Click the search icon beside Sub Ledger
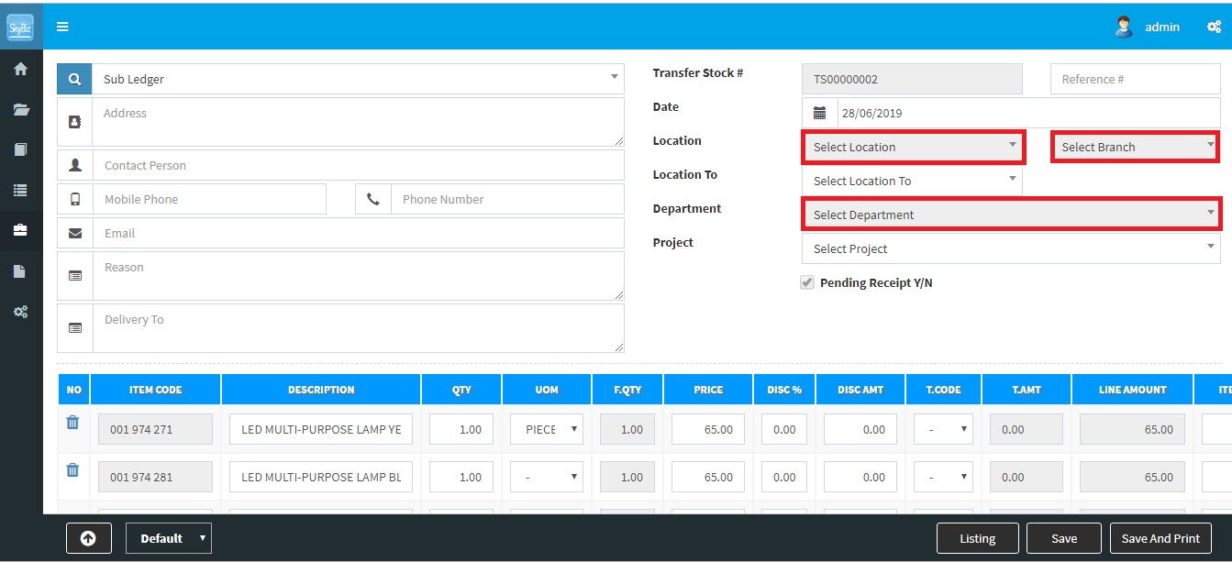Screen dimensions: 1232x562 click(74, 79)
